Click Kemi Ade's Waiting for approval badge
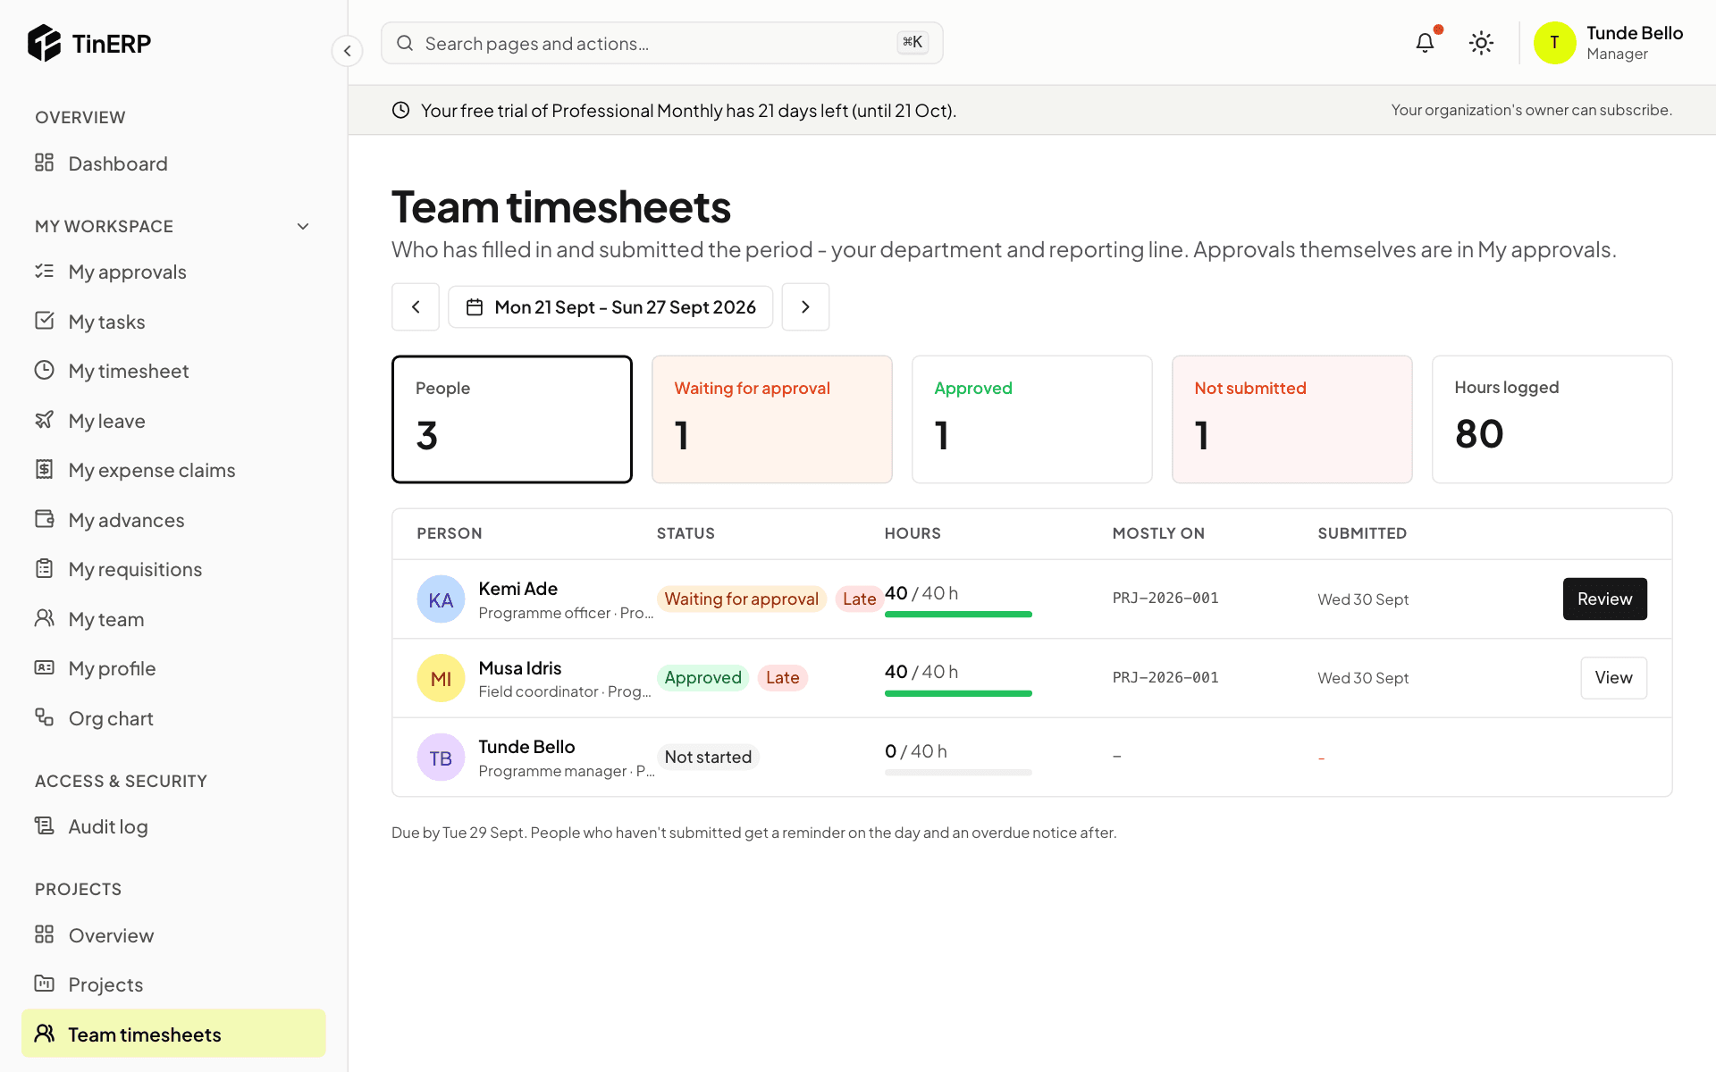The width and height of the screenshot is (1716, 1072). click(742, 599)
